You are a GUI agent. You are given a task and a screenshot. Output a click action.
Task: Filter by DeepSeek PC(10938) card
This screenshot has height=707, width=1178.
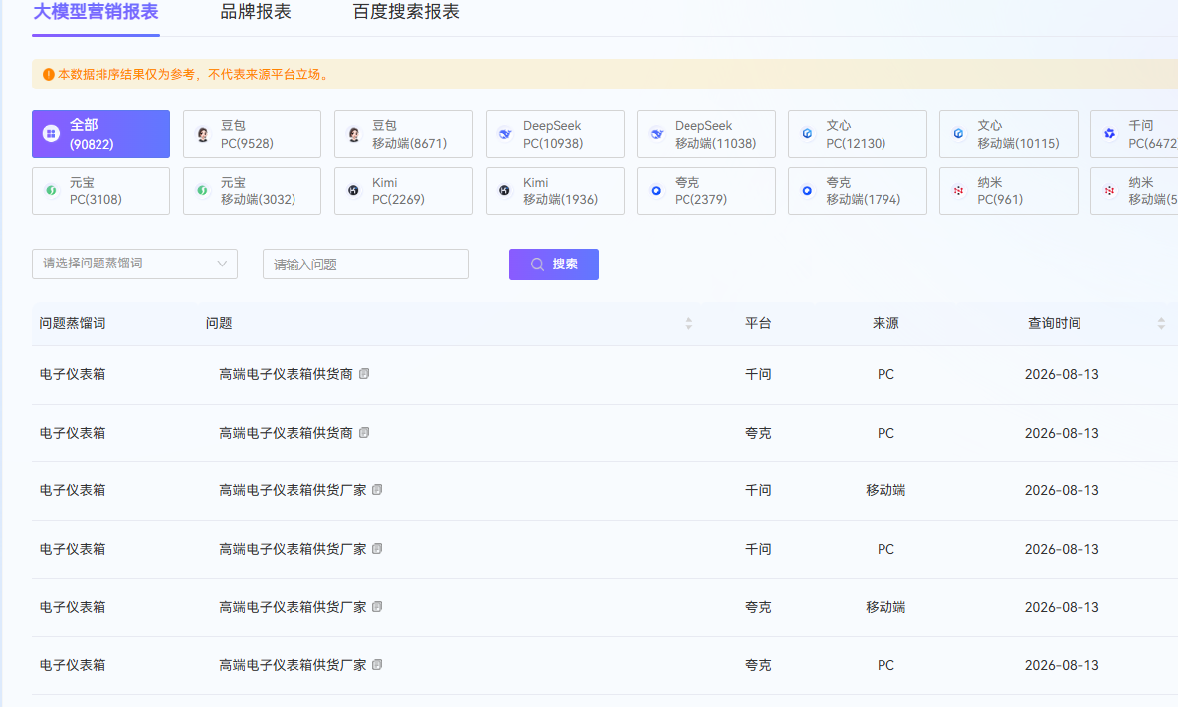point(554,134)
